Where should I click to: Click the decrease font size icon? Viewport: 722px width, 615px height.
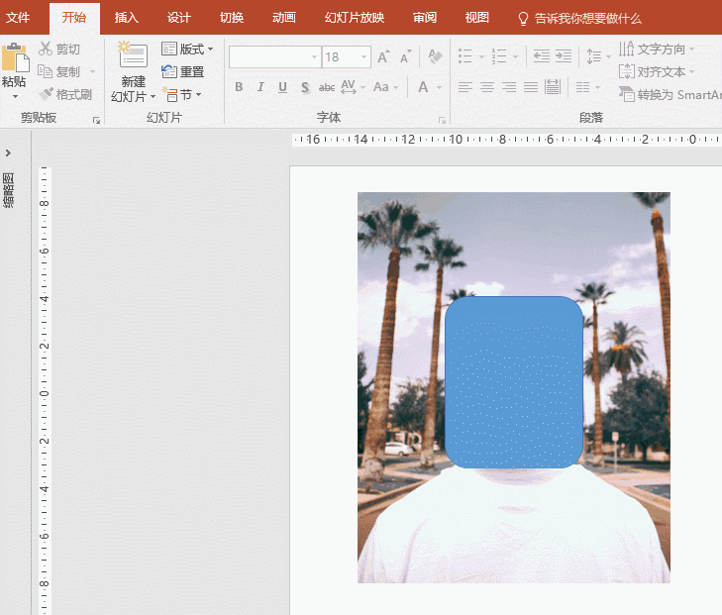tap(405, 57)
